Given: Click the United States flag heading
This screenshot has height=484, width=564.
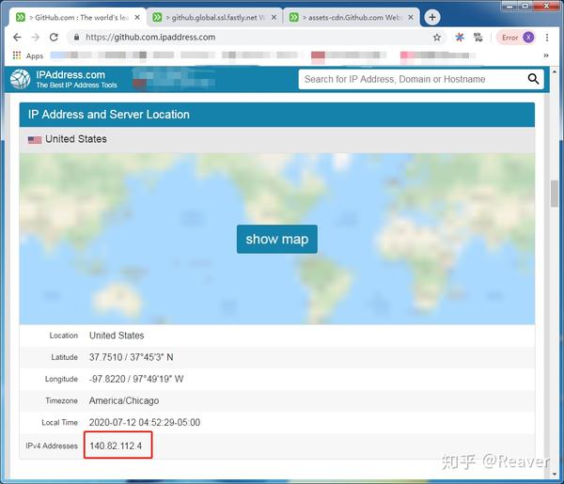Looking at the screenshot, I should [x=68, y=139].
